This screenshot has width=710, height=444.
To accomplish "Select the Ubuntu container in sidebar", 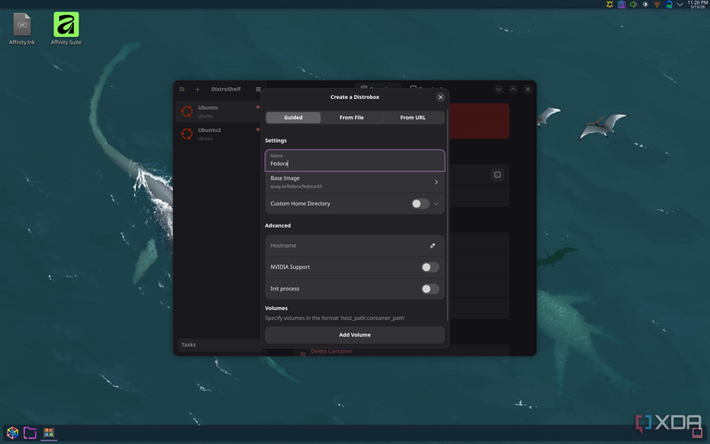I will 218,111.
